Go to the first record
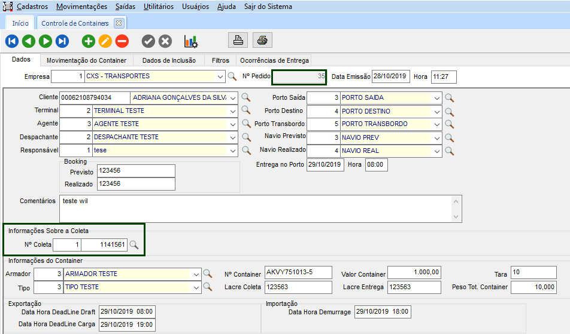 coord(12,41)
